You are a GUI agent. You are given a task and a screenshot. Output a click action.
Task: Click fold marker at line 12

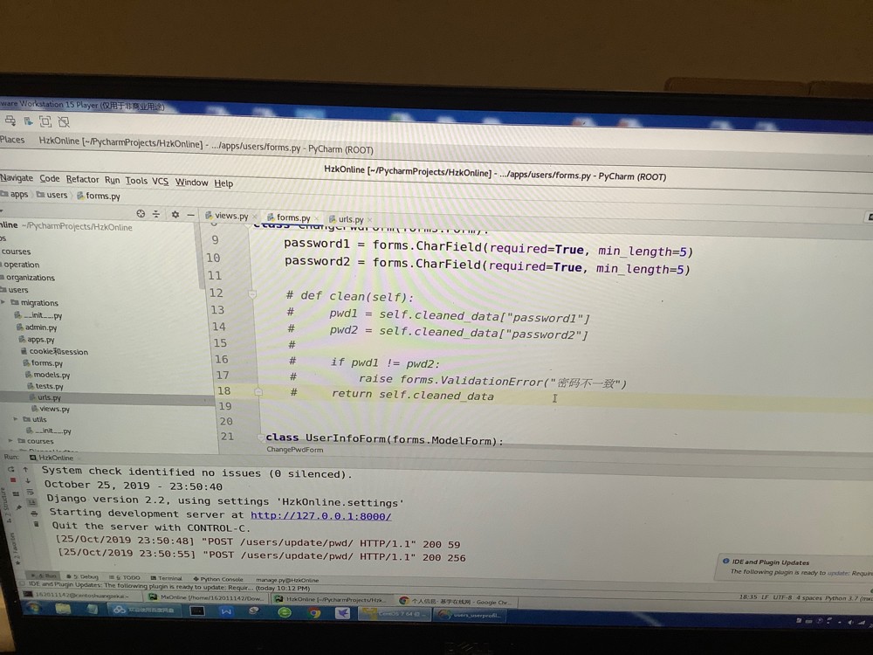(252, 293)
